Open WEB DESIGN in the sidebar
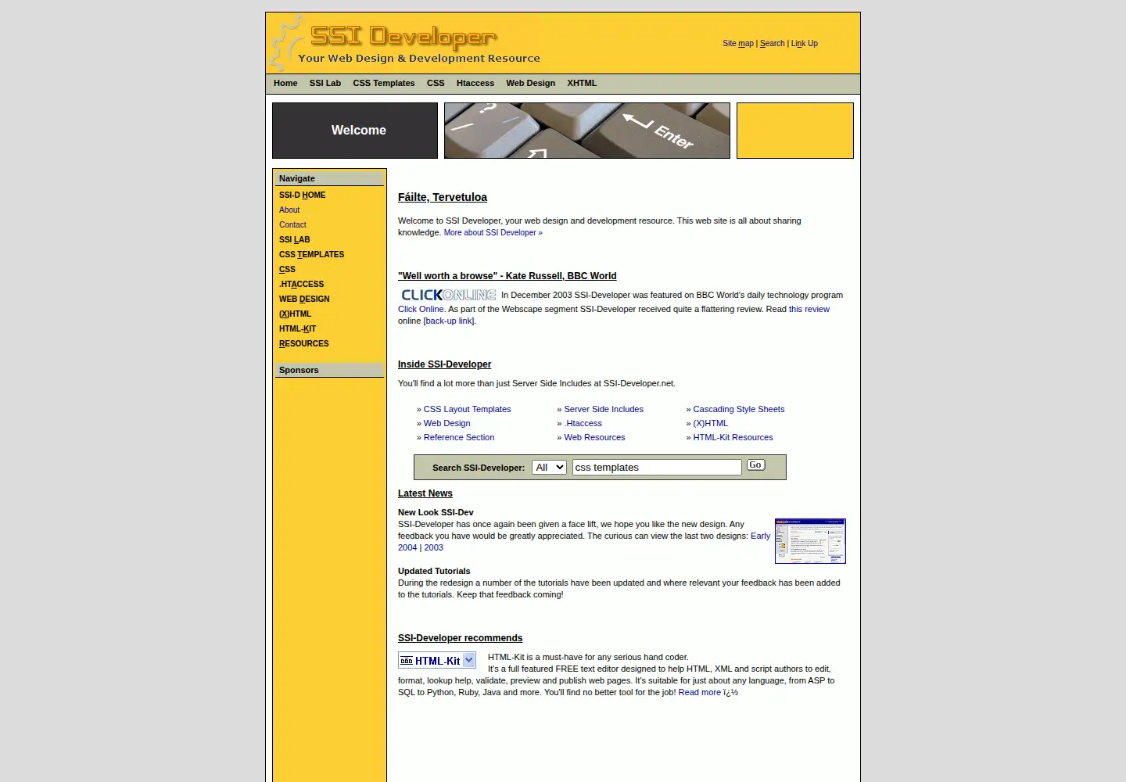Image resolution: width=1126 pixels, height=782 pixels. (304, 300)
